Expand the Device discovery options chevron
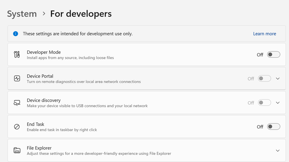The image size is (289, 162). pos(278,103)
